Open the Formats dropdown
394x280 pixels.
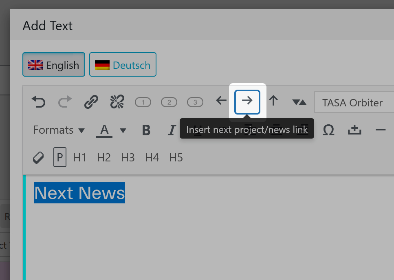[59, 130]
